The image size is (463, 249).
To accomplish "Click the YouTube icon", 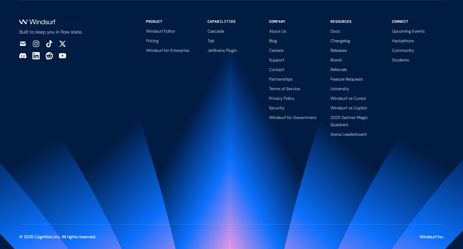I will pos(62,56).
